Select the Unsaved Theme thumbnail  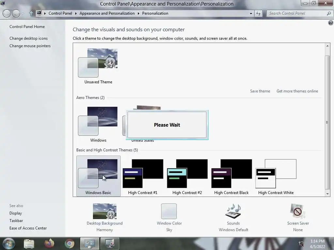click(98, 66)
